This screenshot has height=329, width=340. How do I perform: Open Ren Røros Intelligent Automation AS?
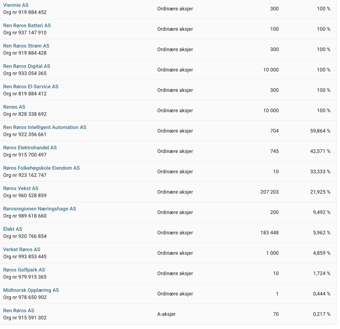(x=44, y=127)
